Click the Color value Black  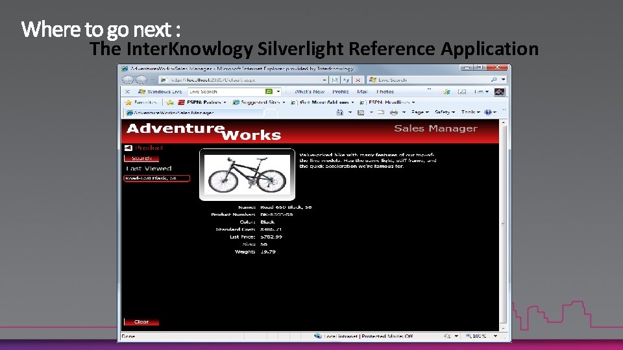[x=267, y=222]
